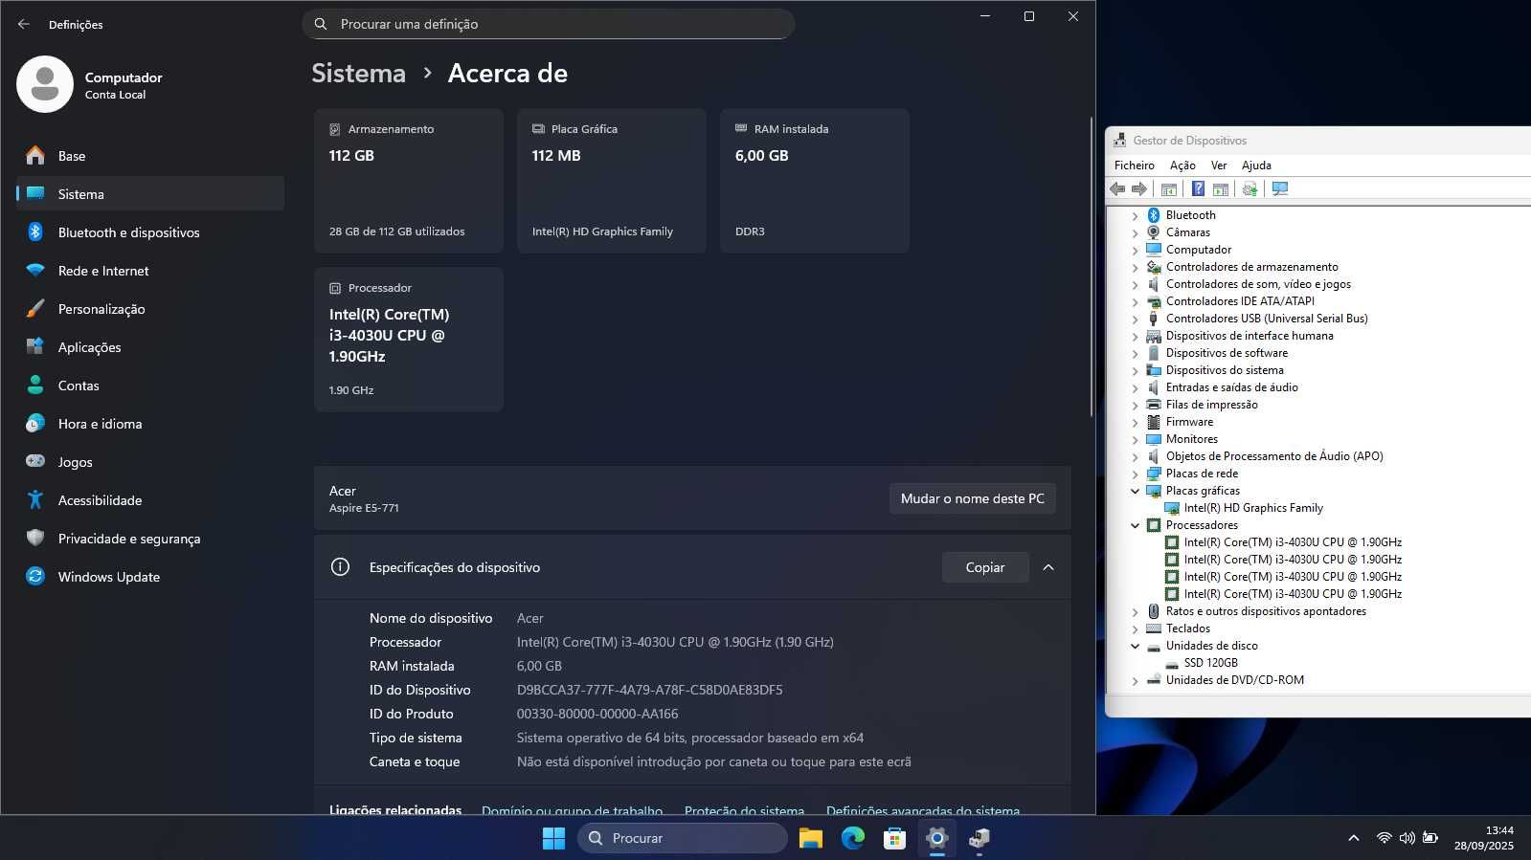Expand Monitores node in Device Manager
This screenshot has width=1531, height=860.
[1135, 440]
